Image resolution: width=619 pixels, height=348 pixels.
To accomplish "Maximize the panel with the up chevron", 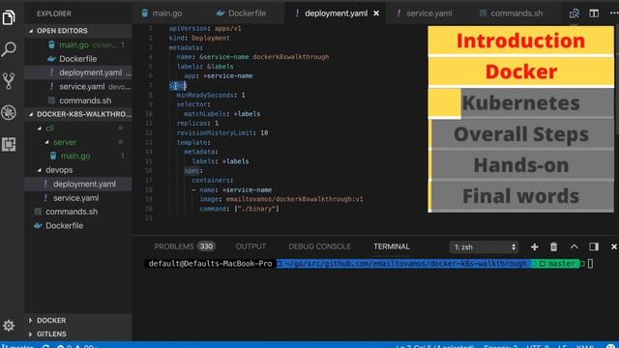I will pos(574,246).
